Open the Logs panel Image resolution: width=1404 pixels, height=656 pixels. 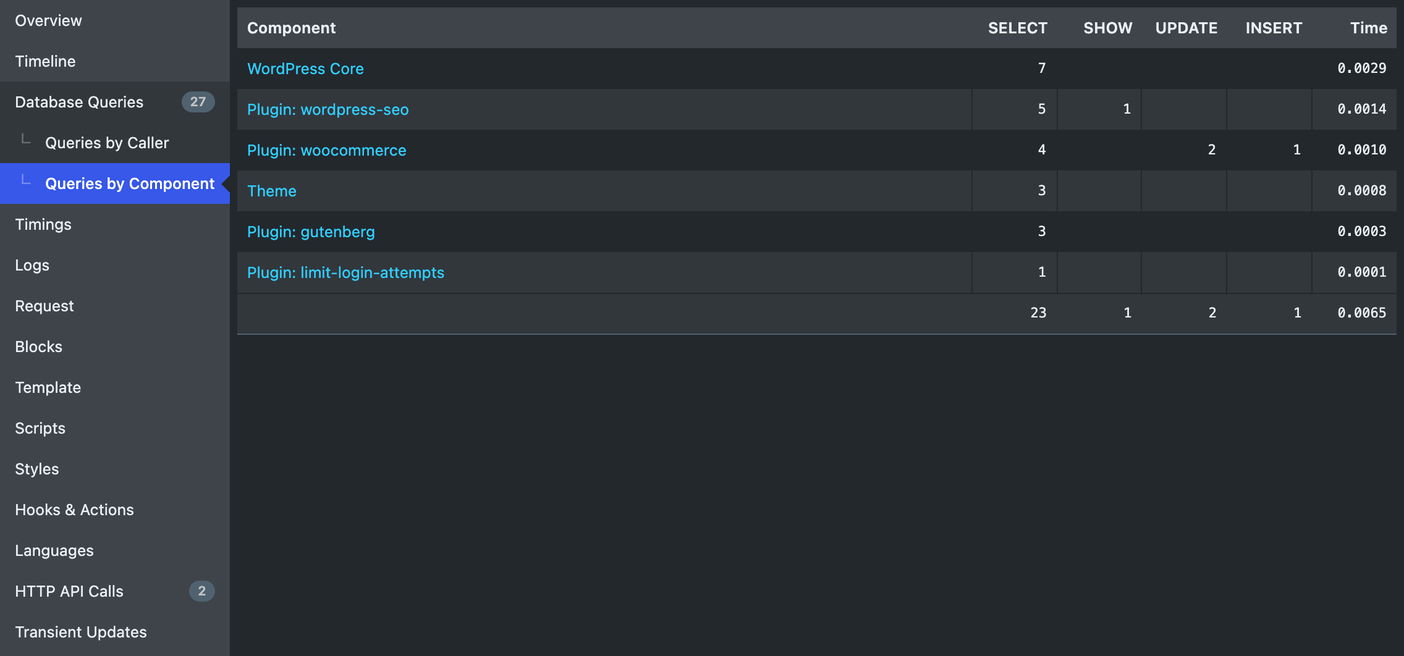click(32, 266)
